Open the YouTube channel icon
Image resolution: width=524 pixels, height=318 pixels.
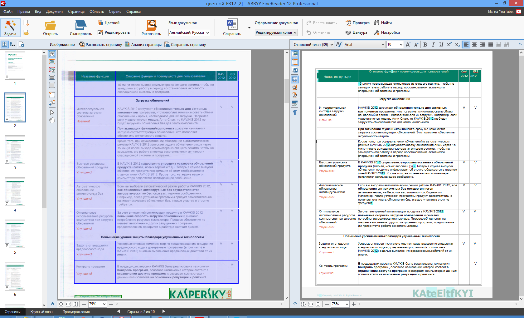click(519, 12)
